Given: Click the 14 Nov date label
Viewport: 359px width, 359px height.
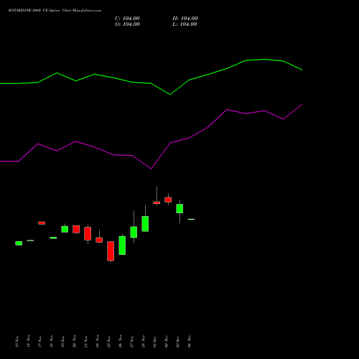Looking at the screenshot, I should pos(29,341).
